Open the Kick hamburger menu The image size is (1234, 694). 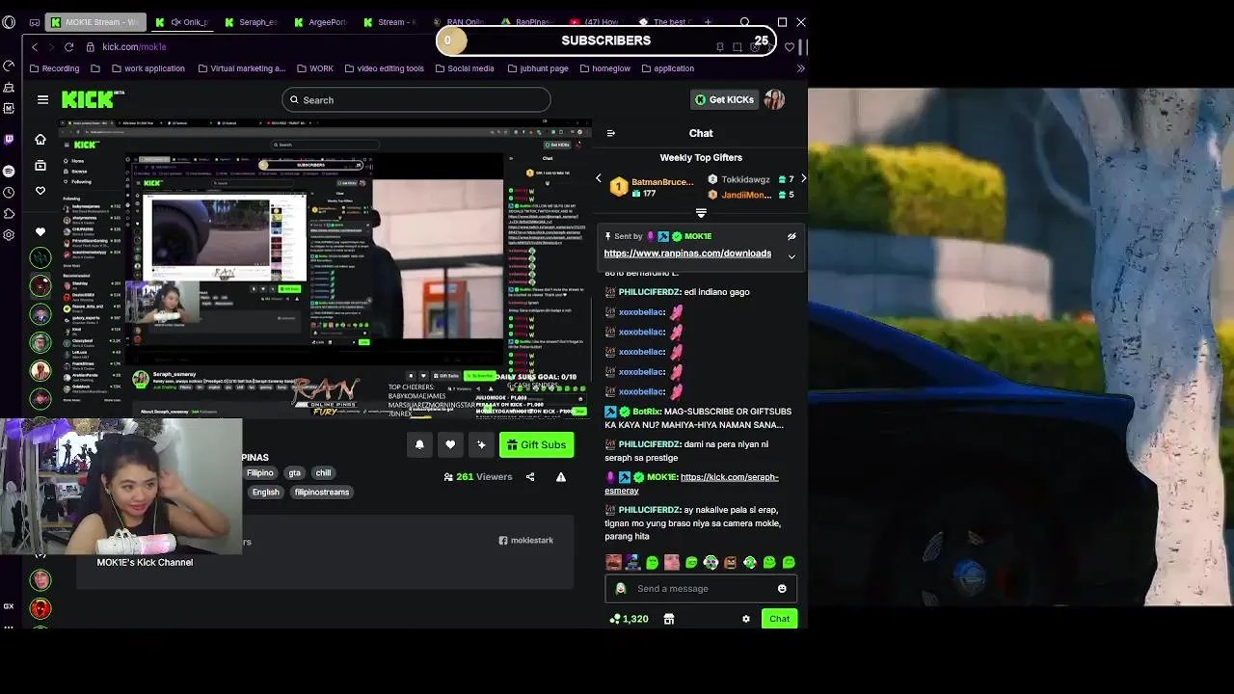point(42,99)
